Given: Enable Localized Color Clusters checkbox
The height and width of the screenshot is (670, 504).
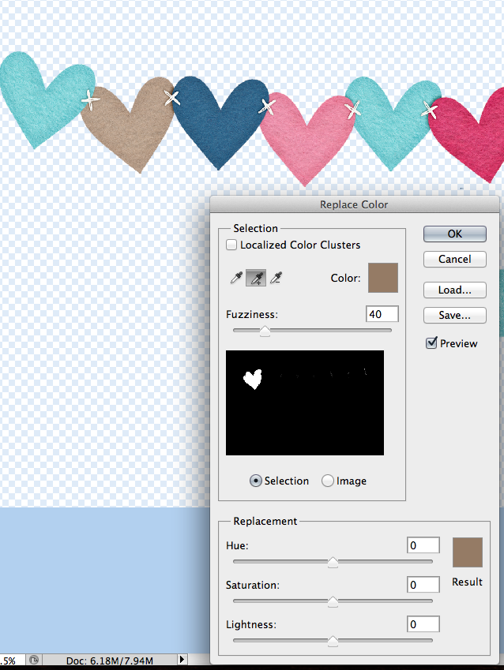Looking at the screenshot, I should (x=231, y=245).
